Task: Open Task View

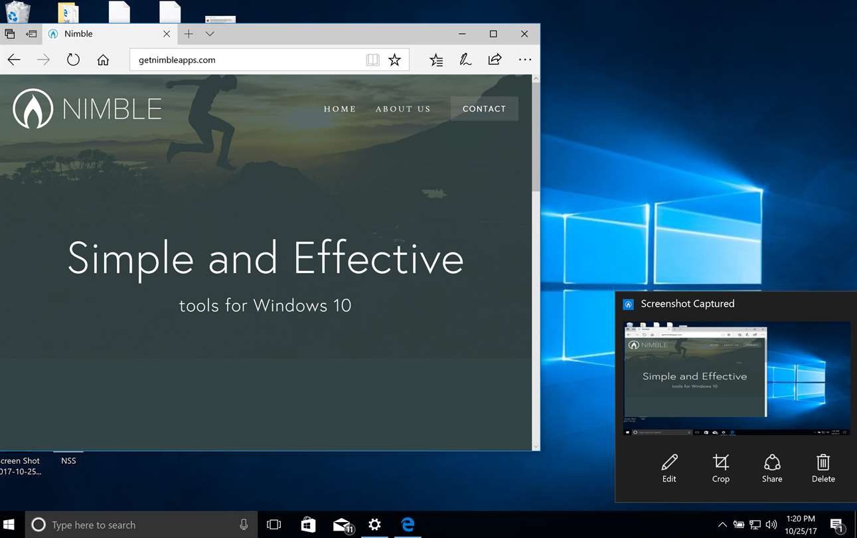Action: tap(273, 525)
